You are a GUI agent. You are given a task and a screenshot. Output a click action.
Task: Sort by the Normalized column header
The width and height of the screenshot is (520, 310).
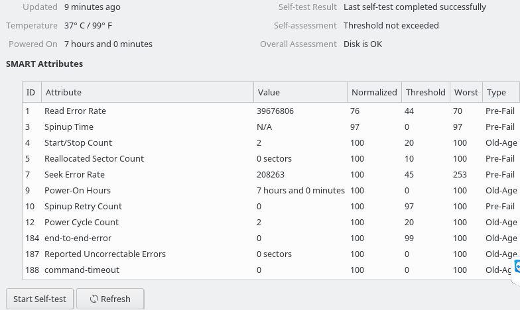click(x=374, y=93)
